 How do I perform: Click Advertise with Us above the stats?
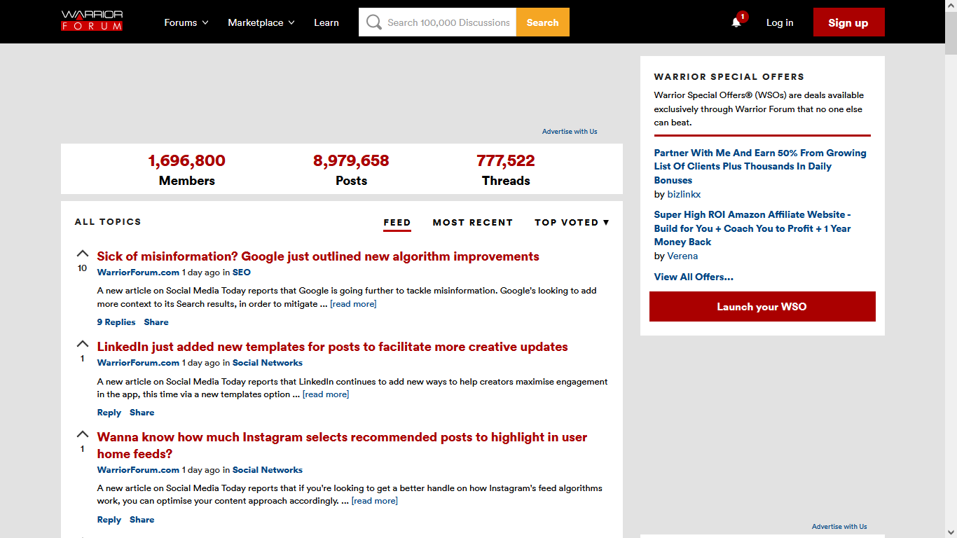[570, 132]
